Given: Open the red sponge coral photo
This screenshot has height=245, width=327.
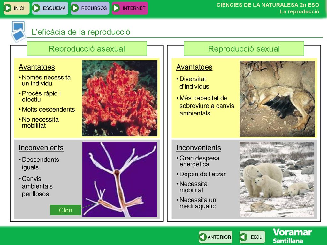Looking at the screenshot, I should (120, 98).
